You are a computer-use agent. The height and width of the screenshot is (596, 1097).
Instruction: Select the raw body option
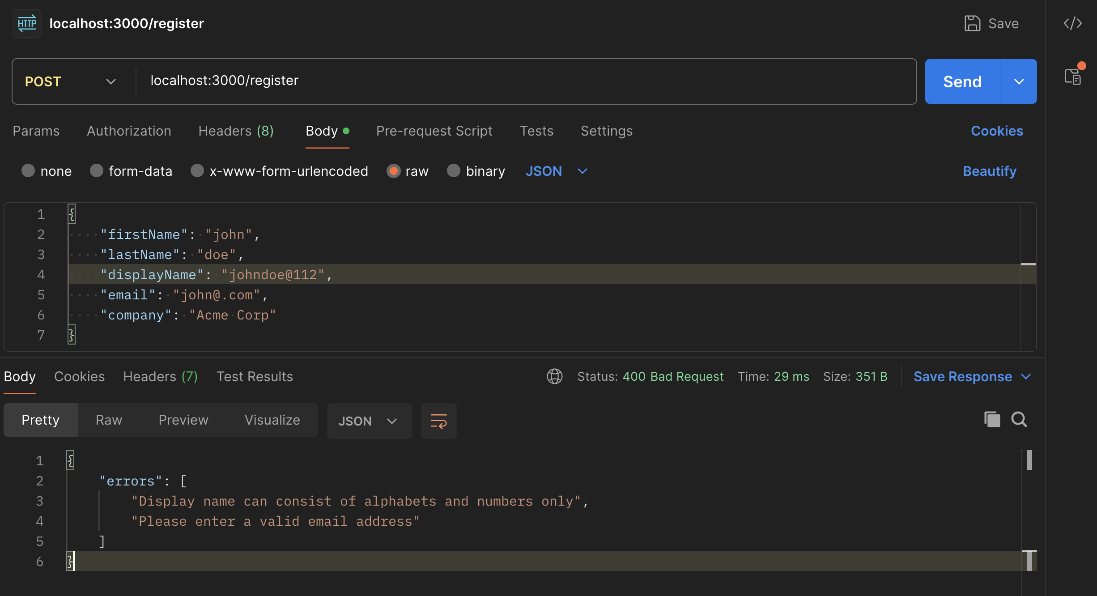[394, 171]
